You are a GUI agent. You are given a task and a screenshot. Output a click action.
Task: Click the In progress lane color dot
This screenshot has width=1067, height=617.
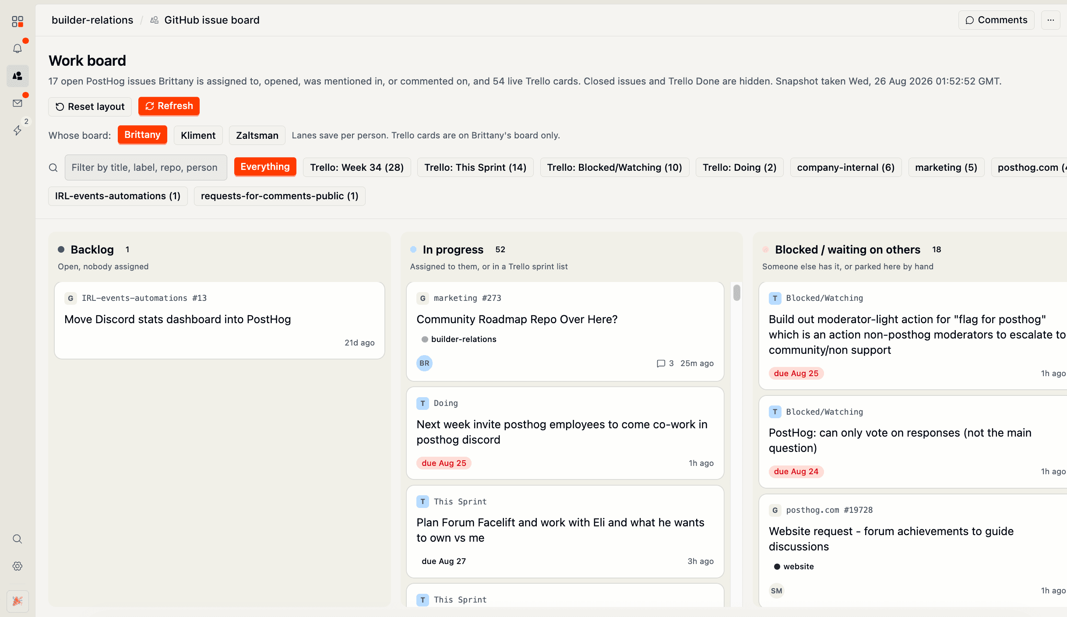tap(413, 250)
